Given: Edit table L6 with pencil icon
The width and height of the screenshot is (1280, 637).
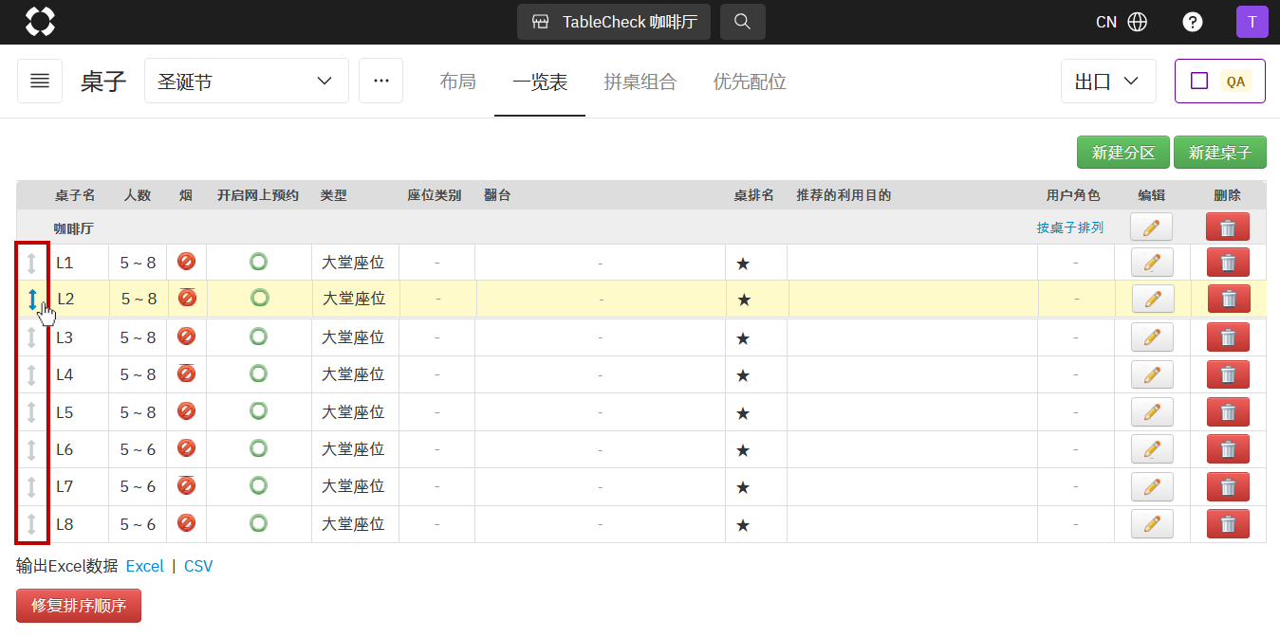Looking at the screenshot, I should 1152,449.
